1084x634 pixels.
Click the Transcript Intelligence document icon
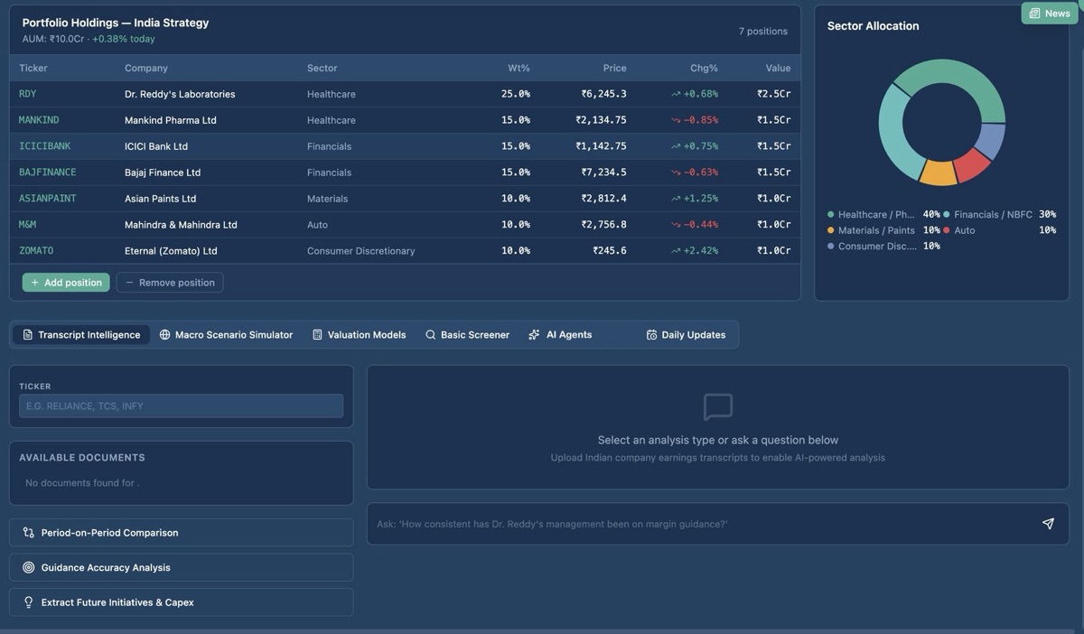(x=28, y=335)
